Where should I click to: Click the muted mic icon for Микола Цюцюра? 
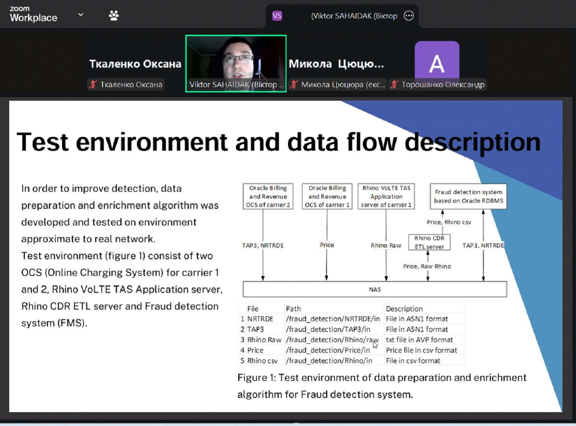pos(294,85)
